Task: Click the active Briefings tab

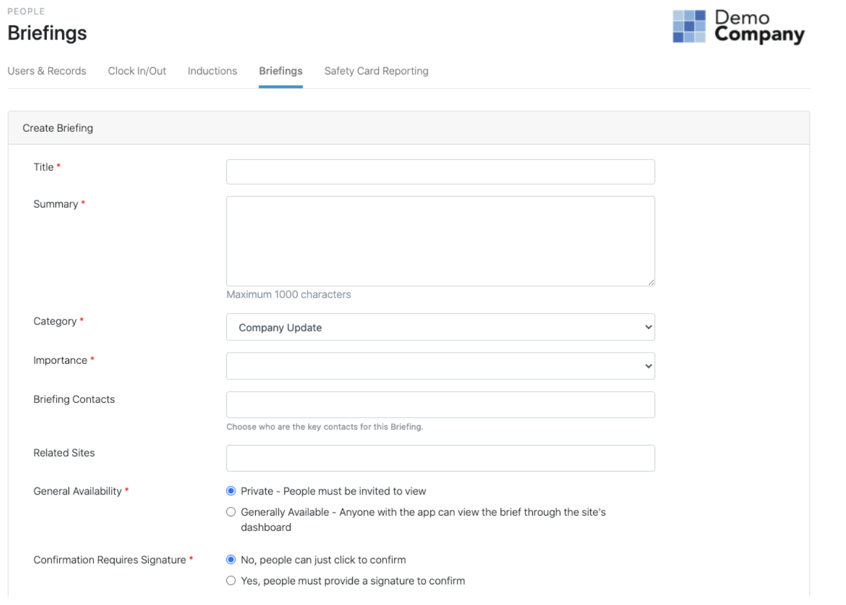Action: (x=280, y=71)
